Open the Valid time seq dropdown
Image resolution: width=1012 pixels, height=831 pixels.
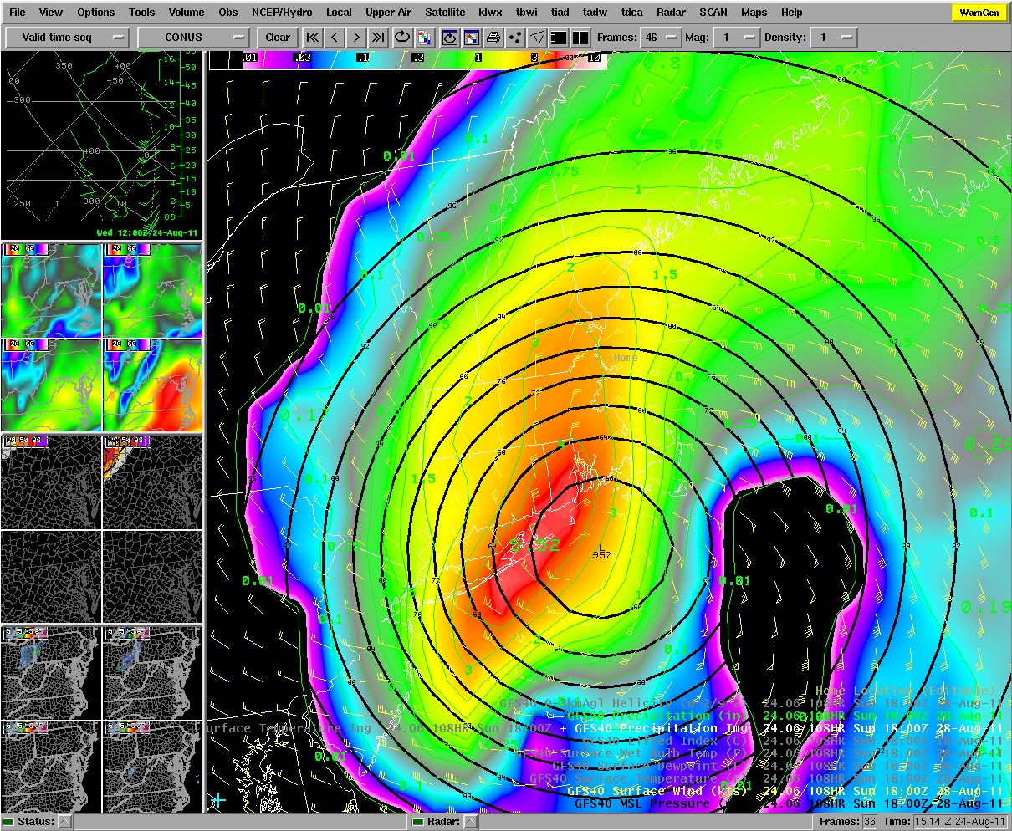coord(68,38)
